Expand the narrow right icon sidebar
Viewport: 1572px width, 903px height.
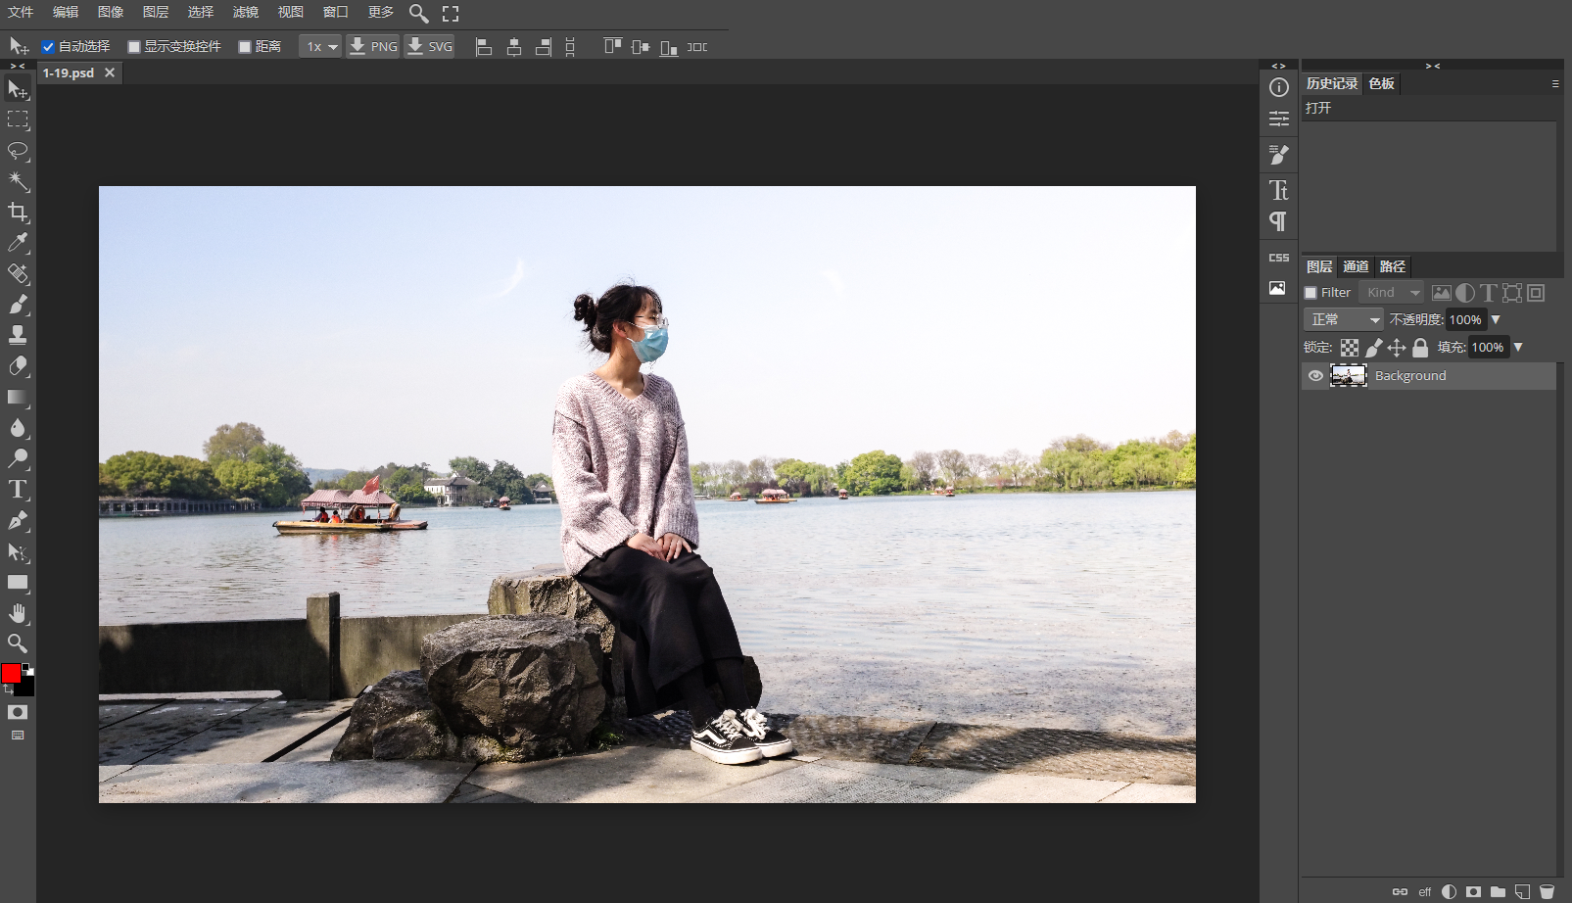coord(1278,66)
